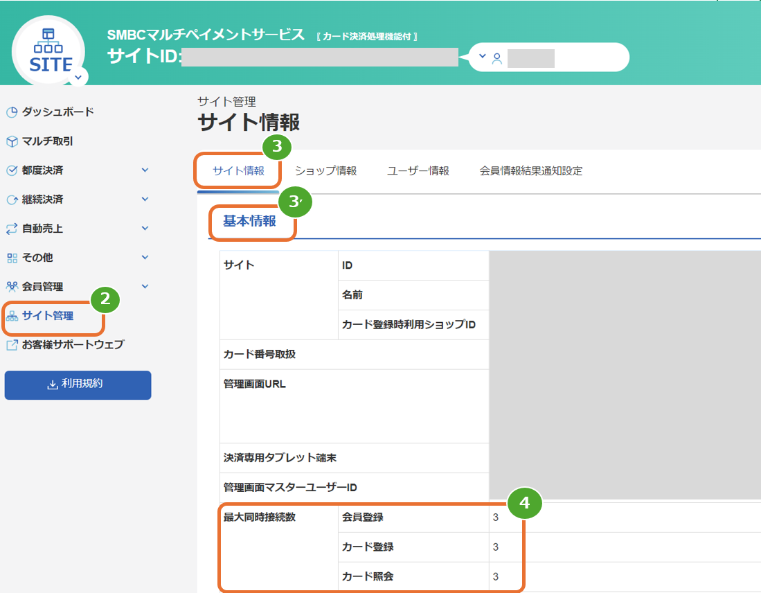Switch to the 会員情報結果通知設定 tab
This screenshot has height=593, width=761.
click(531, 171)
